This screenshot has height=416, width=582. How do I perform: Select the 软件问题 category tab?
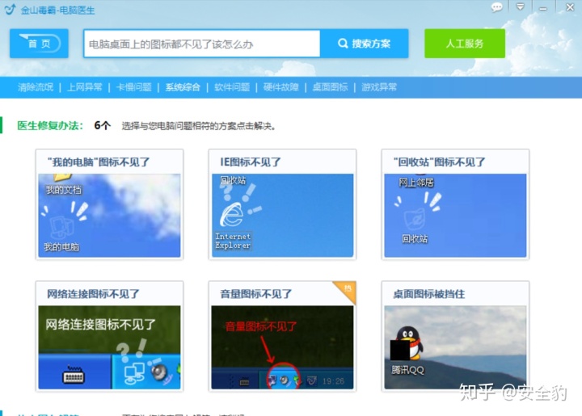click(232, 87)
